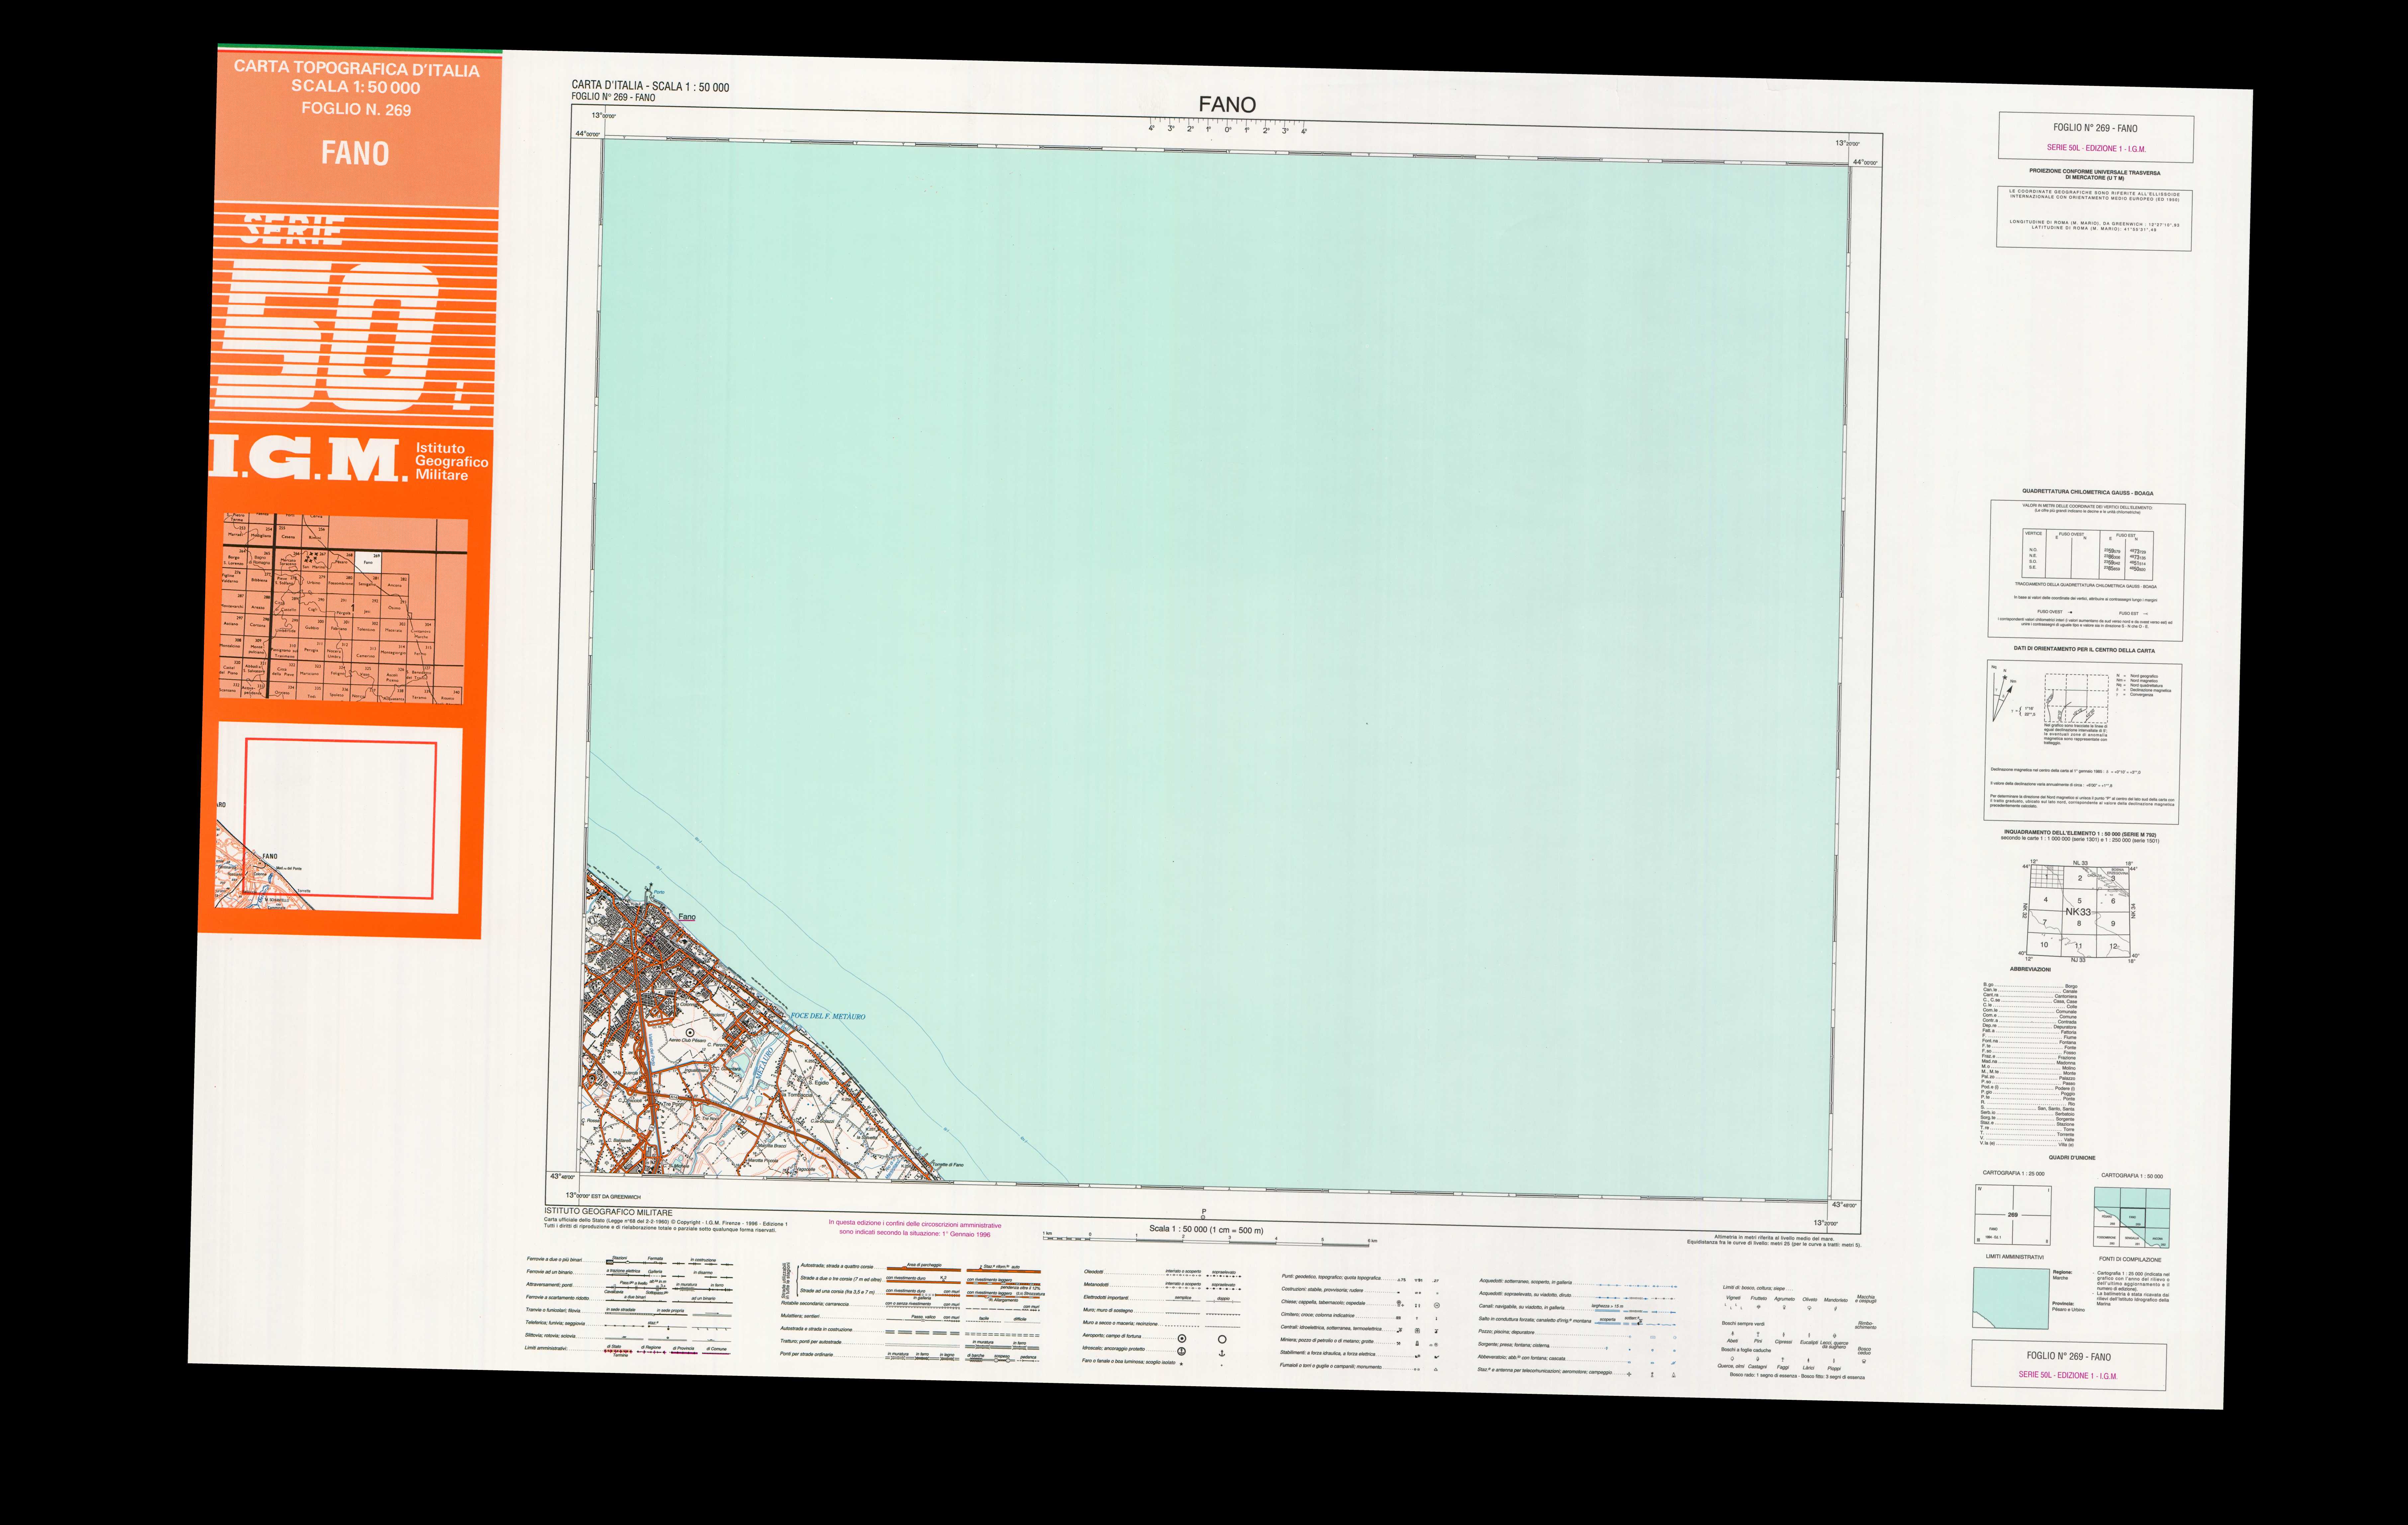Click the kilometre scale bar below the map
This screenshot has height=1525, width=2408.
tap(1210, 1239)
